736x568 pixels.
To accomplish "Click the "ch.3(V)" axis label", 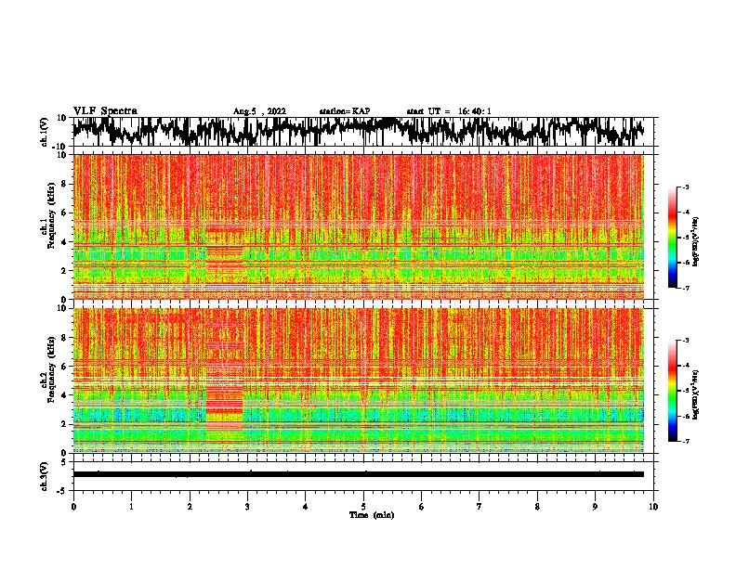I will [x=45, y=476].
